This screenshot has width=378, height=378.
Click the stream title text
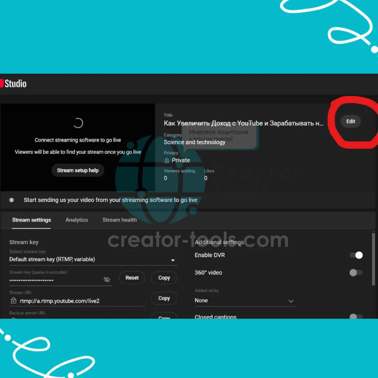244,123
